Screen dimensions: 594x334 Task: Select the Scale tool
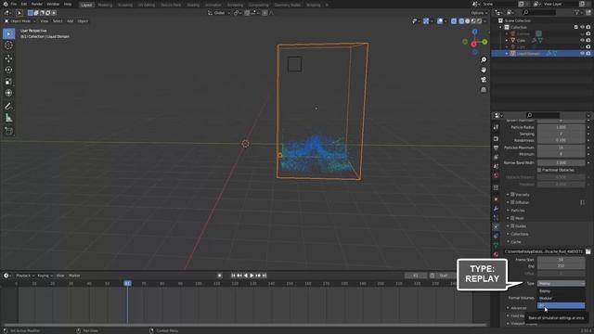point(8,82)
